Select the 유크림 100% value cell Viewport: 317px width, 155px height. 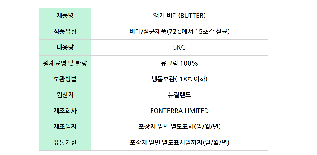[x=179, y=63]
